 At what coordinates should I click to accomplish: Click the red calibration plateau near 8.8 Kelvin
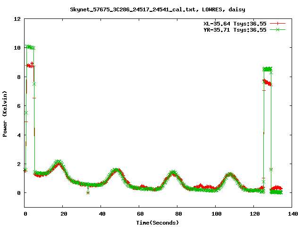(x=30, y=65)
